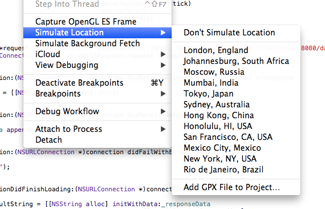Viewport: 325px width, 209px height.
Task: Pick New York, NY, USA location
Action: (236, 159)
